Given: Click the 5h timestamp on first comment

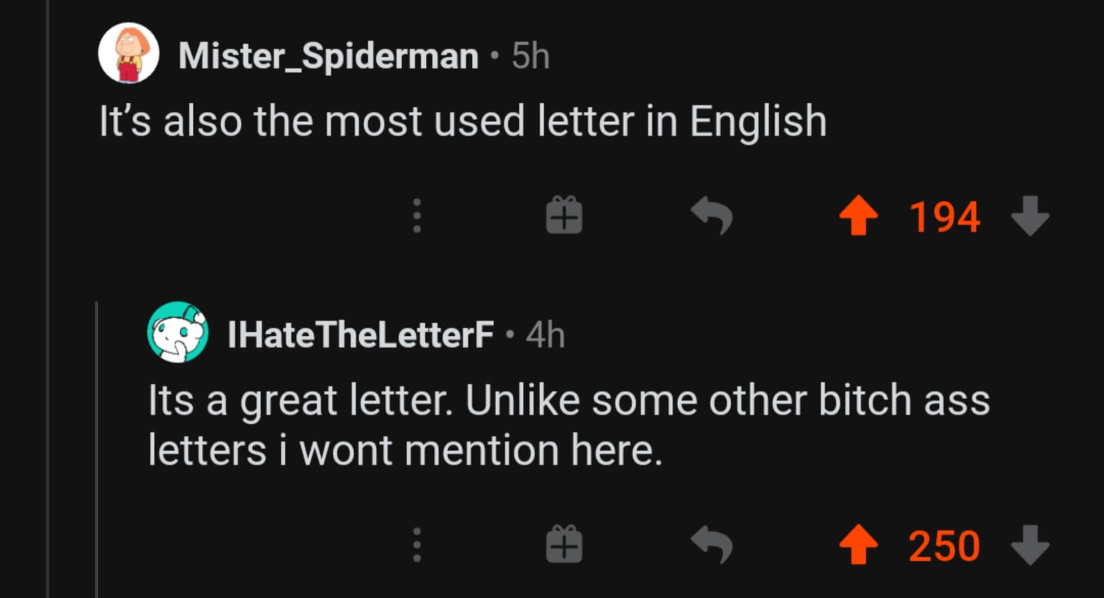Looking at the screenshot, I should click(x=531, y=56).
